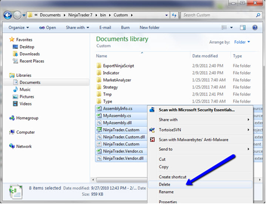
Task: Click the Open toolbar button
Action: click(47, 27)
